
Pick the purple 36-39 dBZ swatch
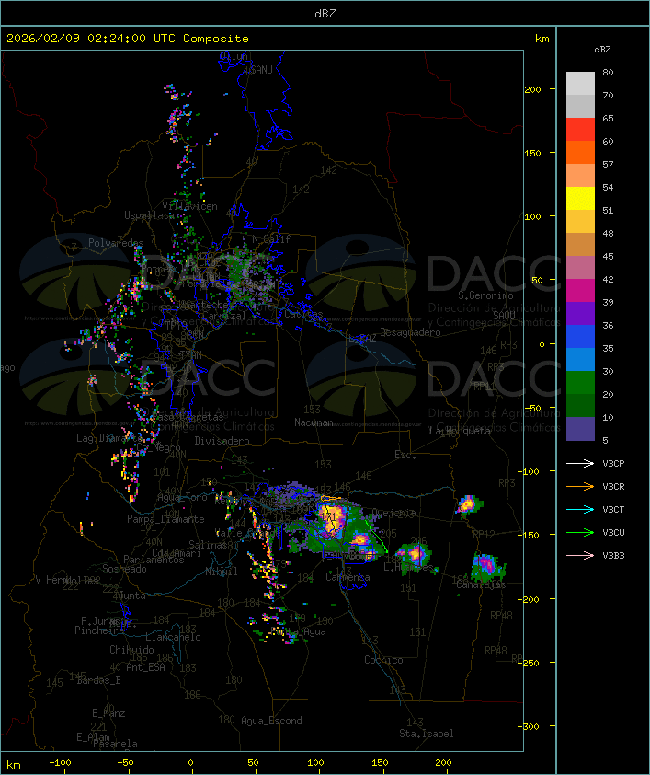click(x=580, y=313)
